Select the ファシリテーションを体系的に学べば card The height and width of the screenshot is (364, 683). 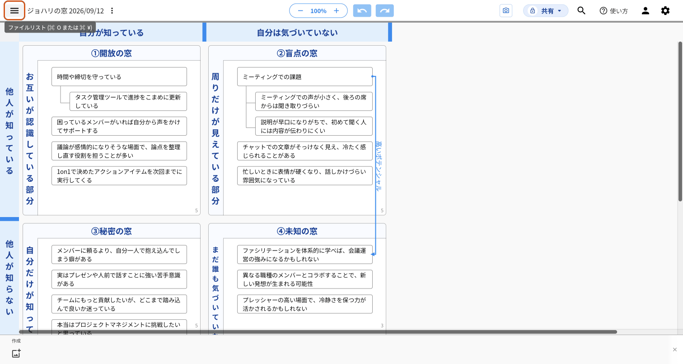tap(305, 255)
